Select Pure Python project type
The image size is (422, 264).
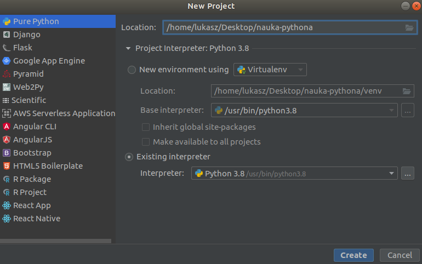tap(36, 21)
